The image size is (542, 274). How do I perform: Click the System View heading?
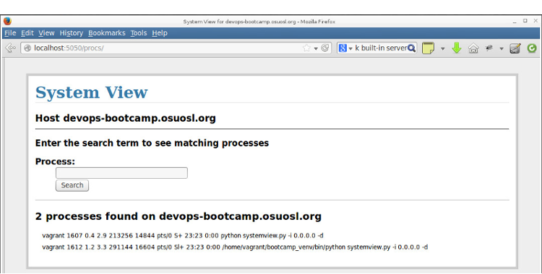(92, 92)
